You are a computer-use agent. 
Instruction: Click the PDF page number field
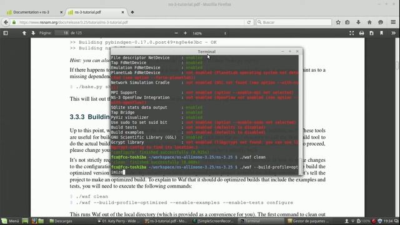pos(62,33)
